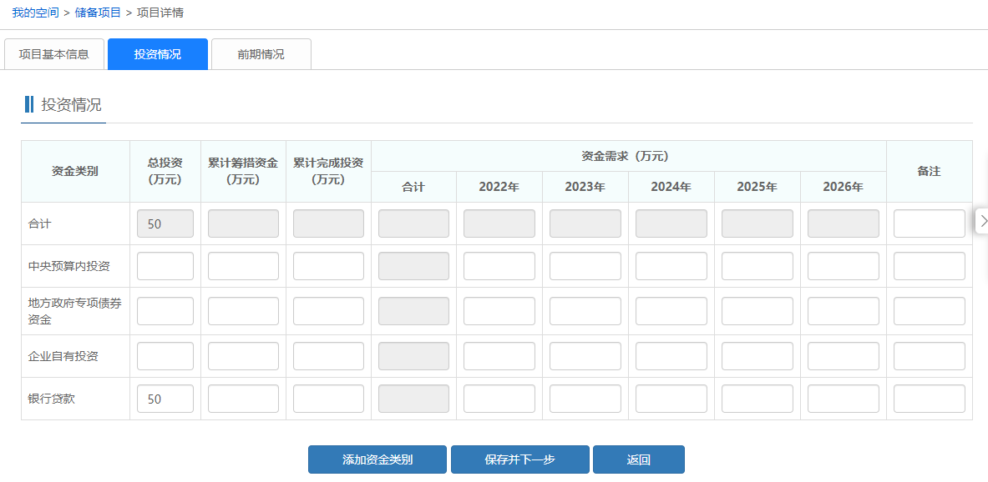
Task: Click 银行贷款 2026年 input box
Action: click(843, 399)
